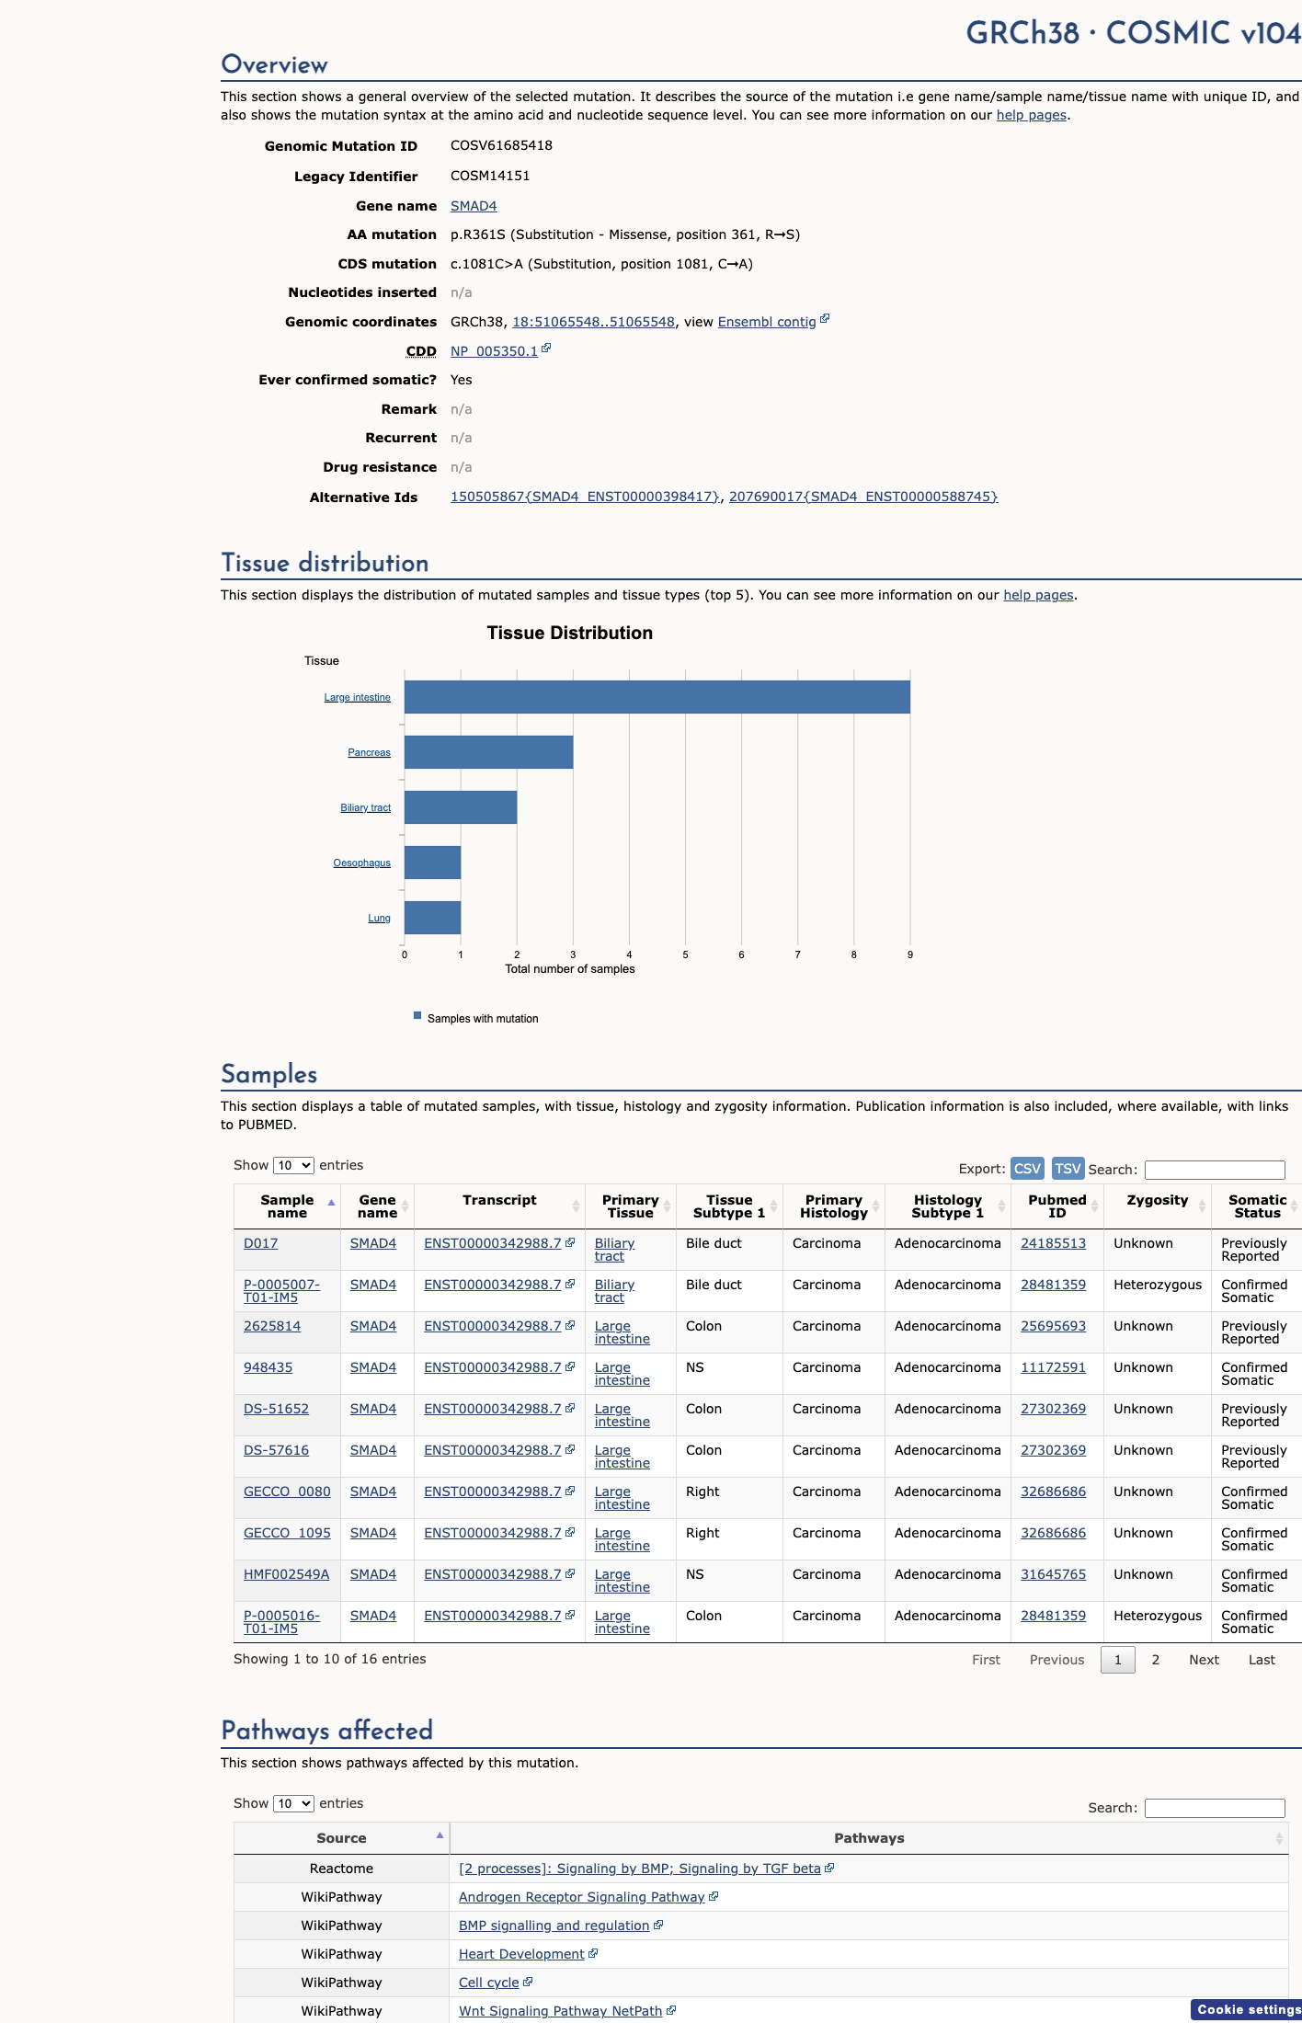Sort pathways by Source column

pyautogui.click(x=341, y=1838)
